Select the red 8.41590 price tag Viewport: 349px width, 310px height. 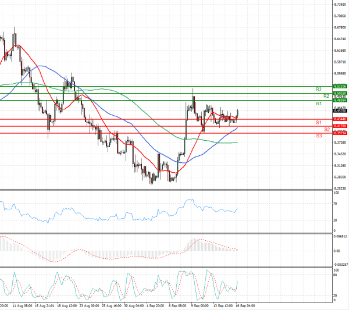click(x=340, y=126)
